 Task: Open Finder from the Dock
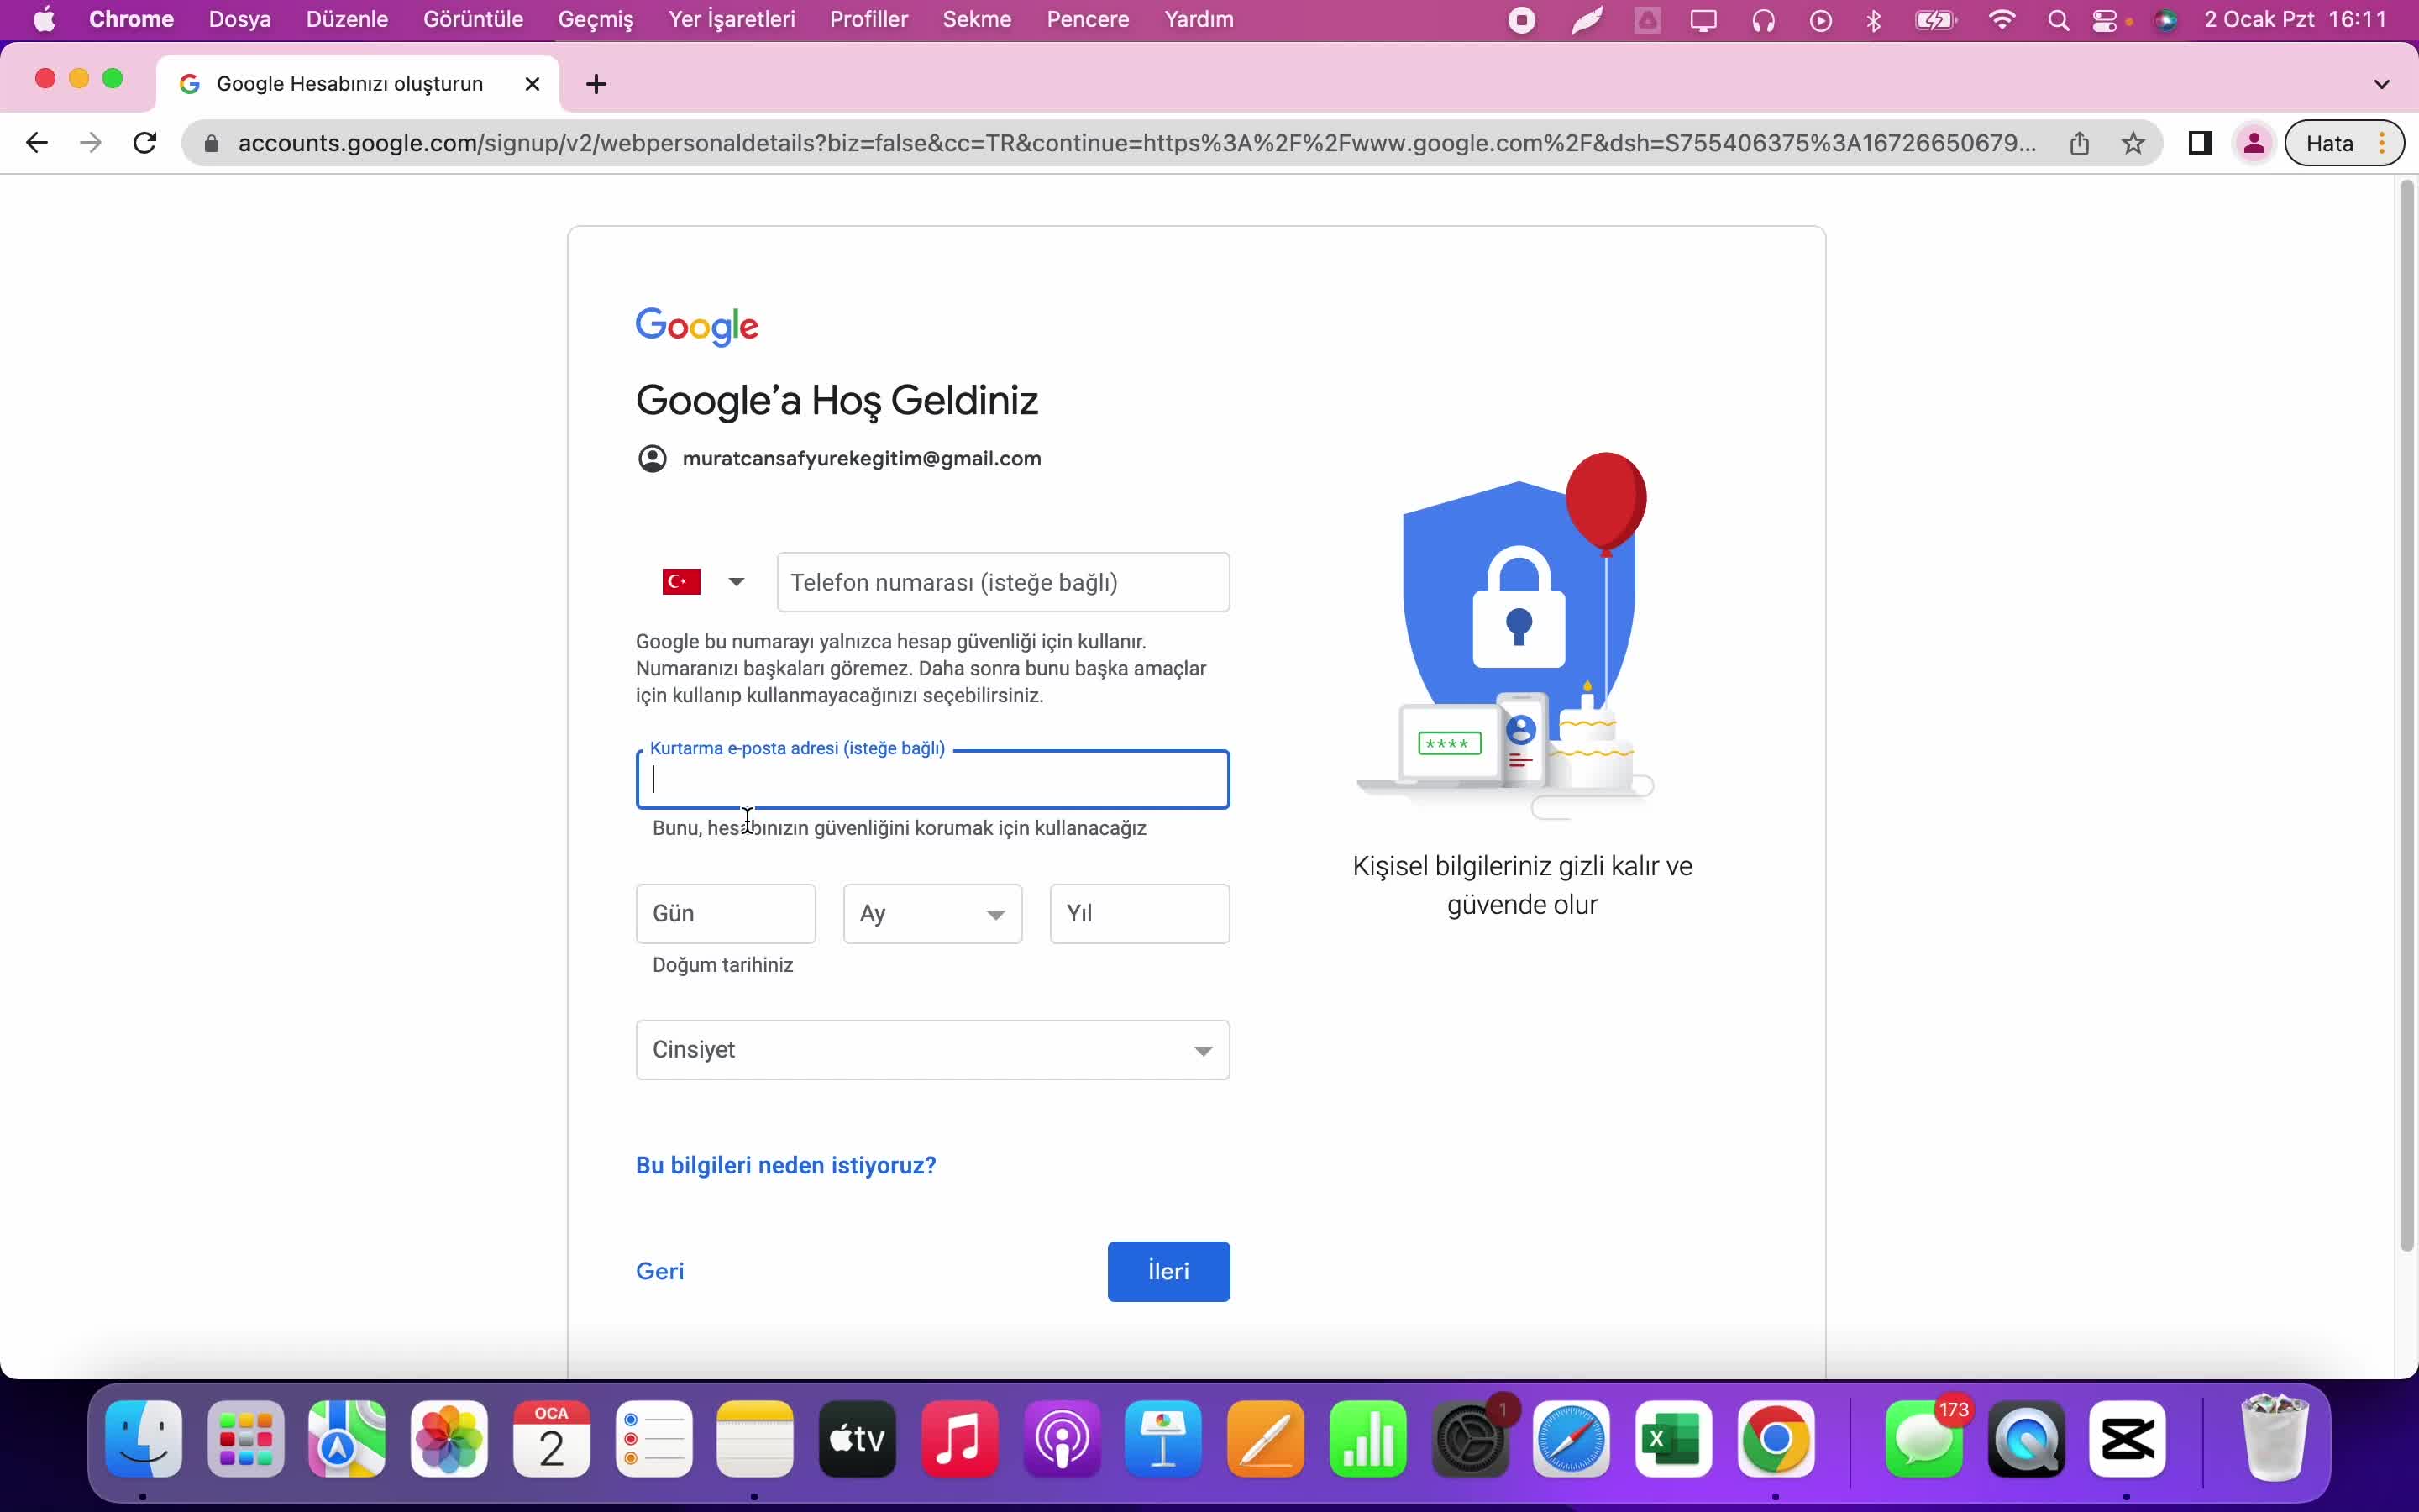(144, 1440)
